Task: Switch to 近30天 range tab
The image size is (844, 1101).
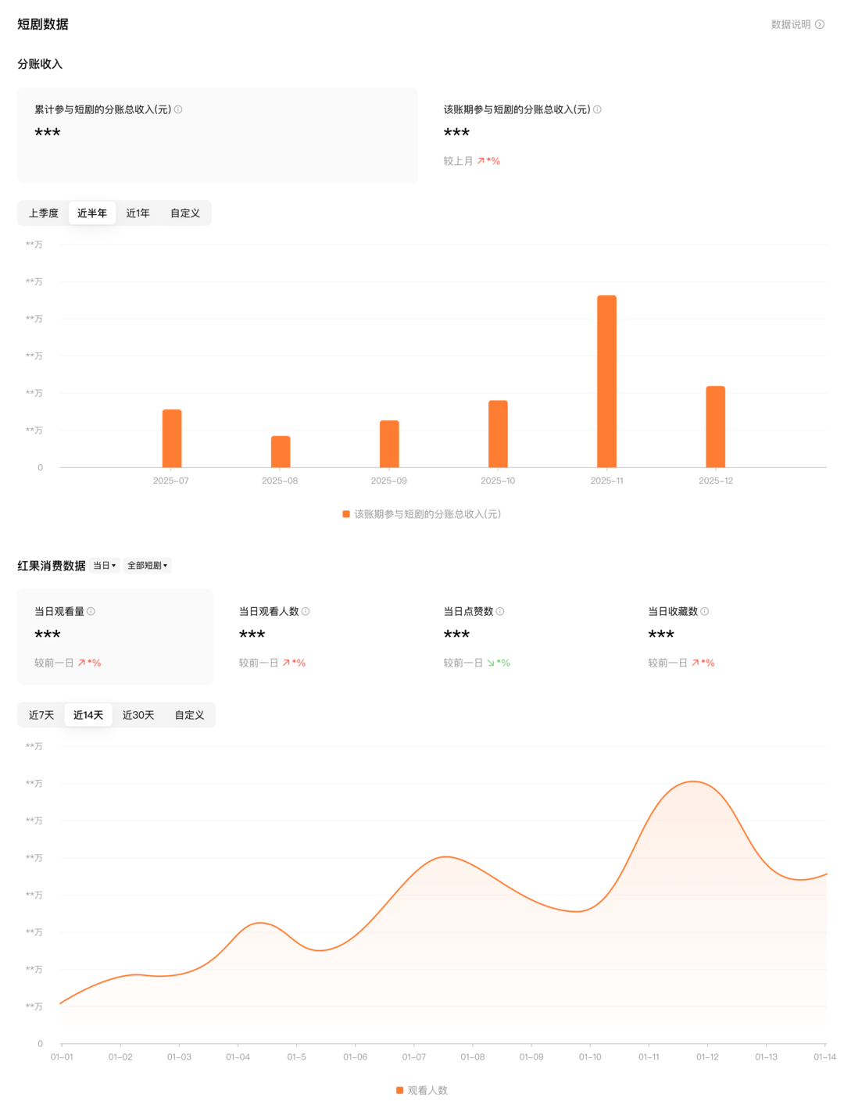Action: [138, 715]
